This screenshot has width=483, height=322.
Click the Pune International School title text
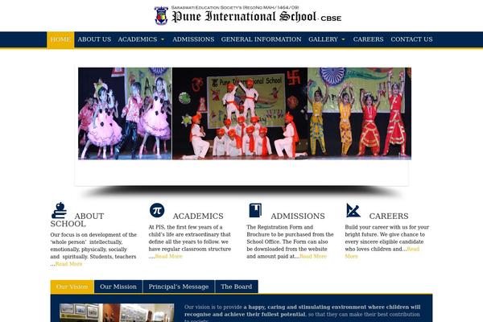coord(244,17)
